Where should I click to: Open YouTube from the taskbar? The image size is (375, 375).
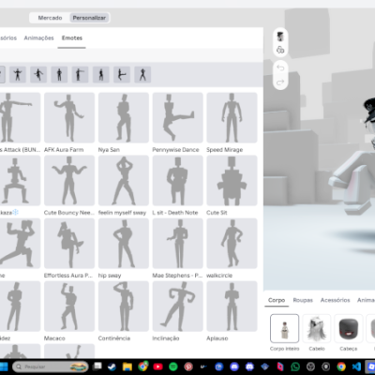click(x=157, y=367)
